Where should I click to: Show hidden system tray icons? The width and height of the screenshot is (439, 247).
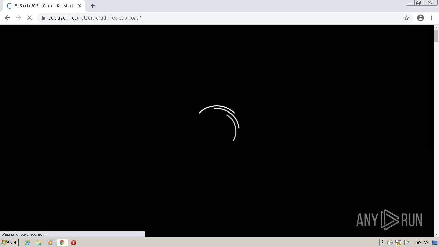click(382, 243)
